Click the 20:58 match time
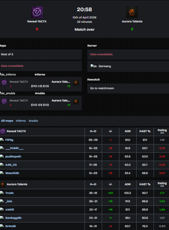Viewport: 169px width, 230px height. tap(84, 9)
